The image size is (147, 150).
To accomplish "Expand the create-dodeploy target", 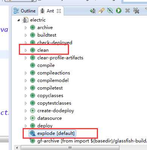I will tap(26, 111).
